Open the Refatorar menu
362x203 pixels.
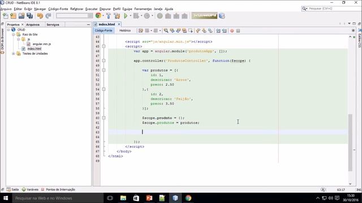(x=77, y=9)
